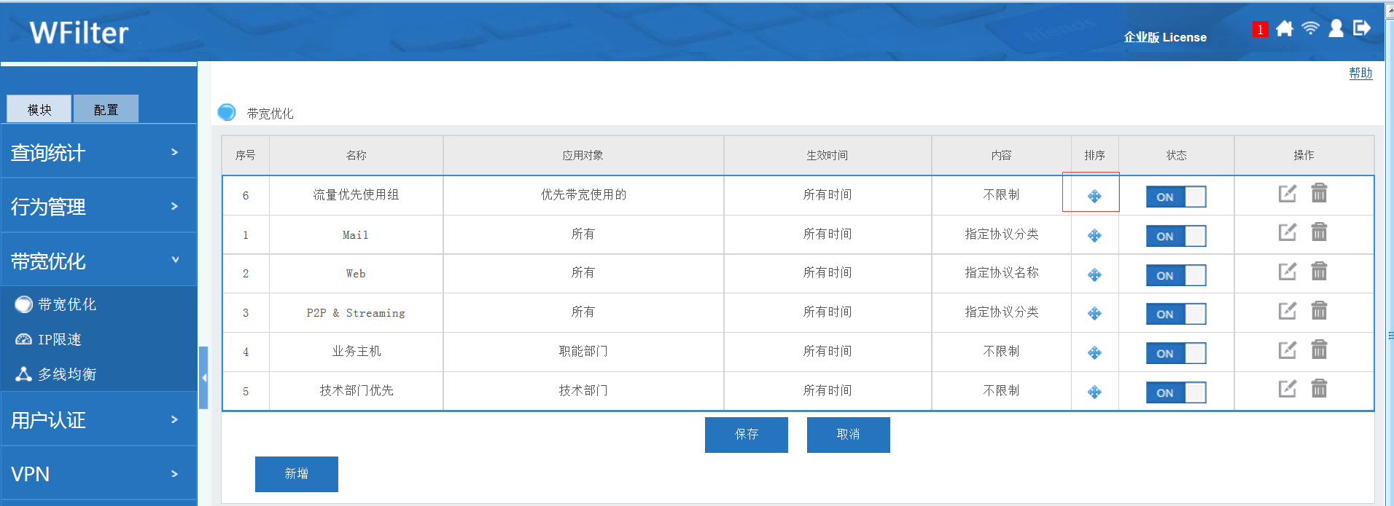Viewport: 1394px width, 506px height.
Task: Disable the Web rule switch
Action: [1175, 275]
